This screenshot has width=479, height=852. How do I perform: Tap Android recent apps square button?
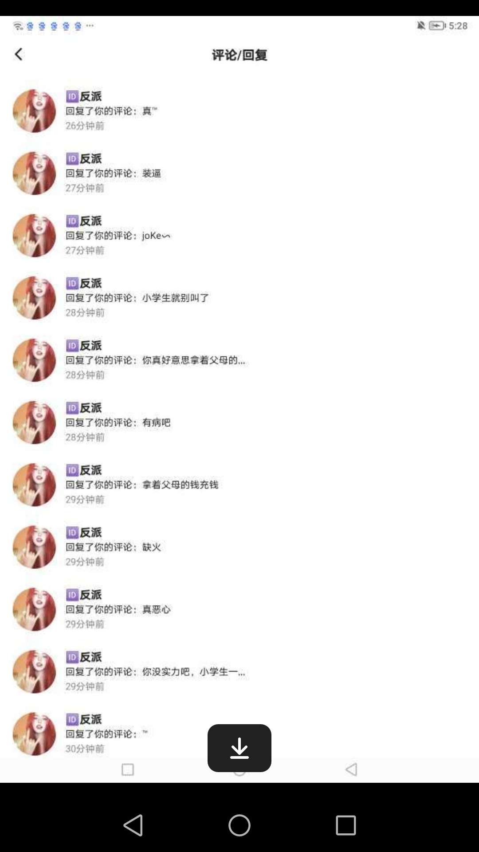tap(346, 825)
